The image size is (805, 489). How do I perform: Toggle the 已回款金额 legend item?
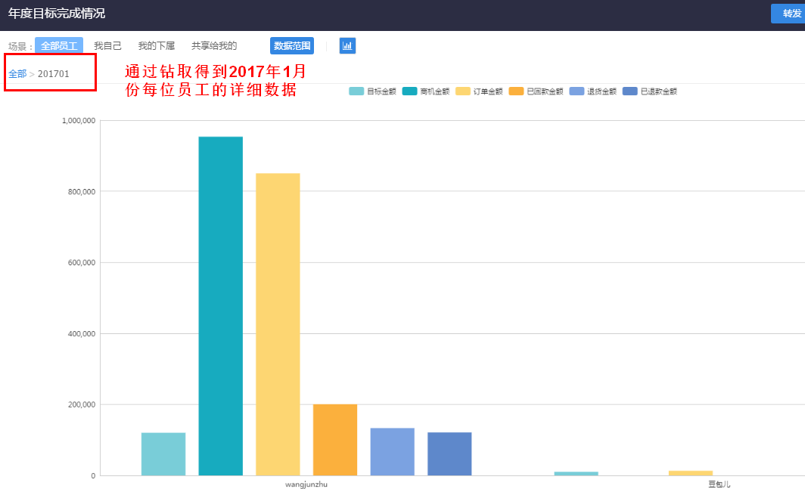coord(536,91)
